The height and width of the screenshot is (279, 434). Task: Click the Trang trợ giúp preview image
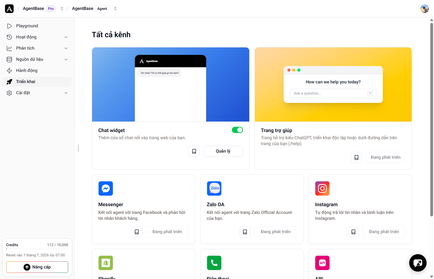coord(333,85)
